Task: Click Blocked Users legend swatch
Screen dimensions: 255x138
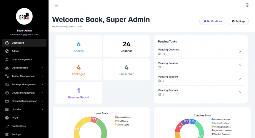Action: (x=116, y=117)
